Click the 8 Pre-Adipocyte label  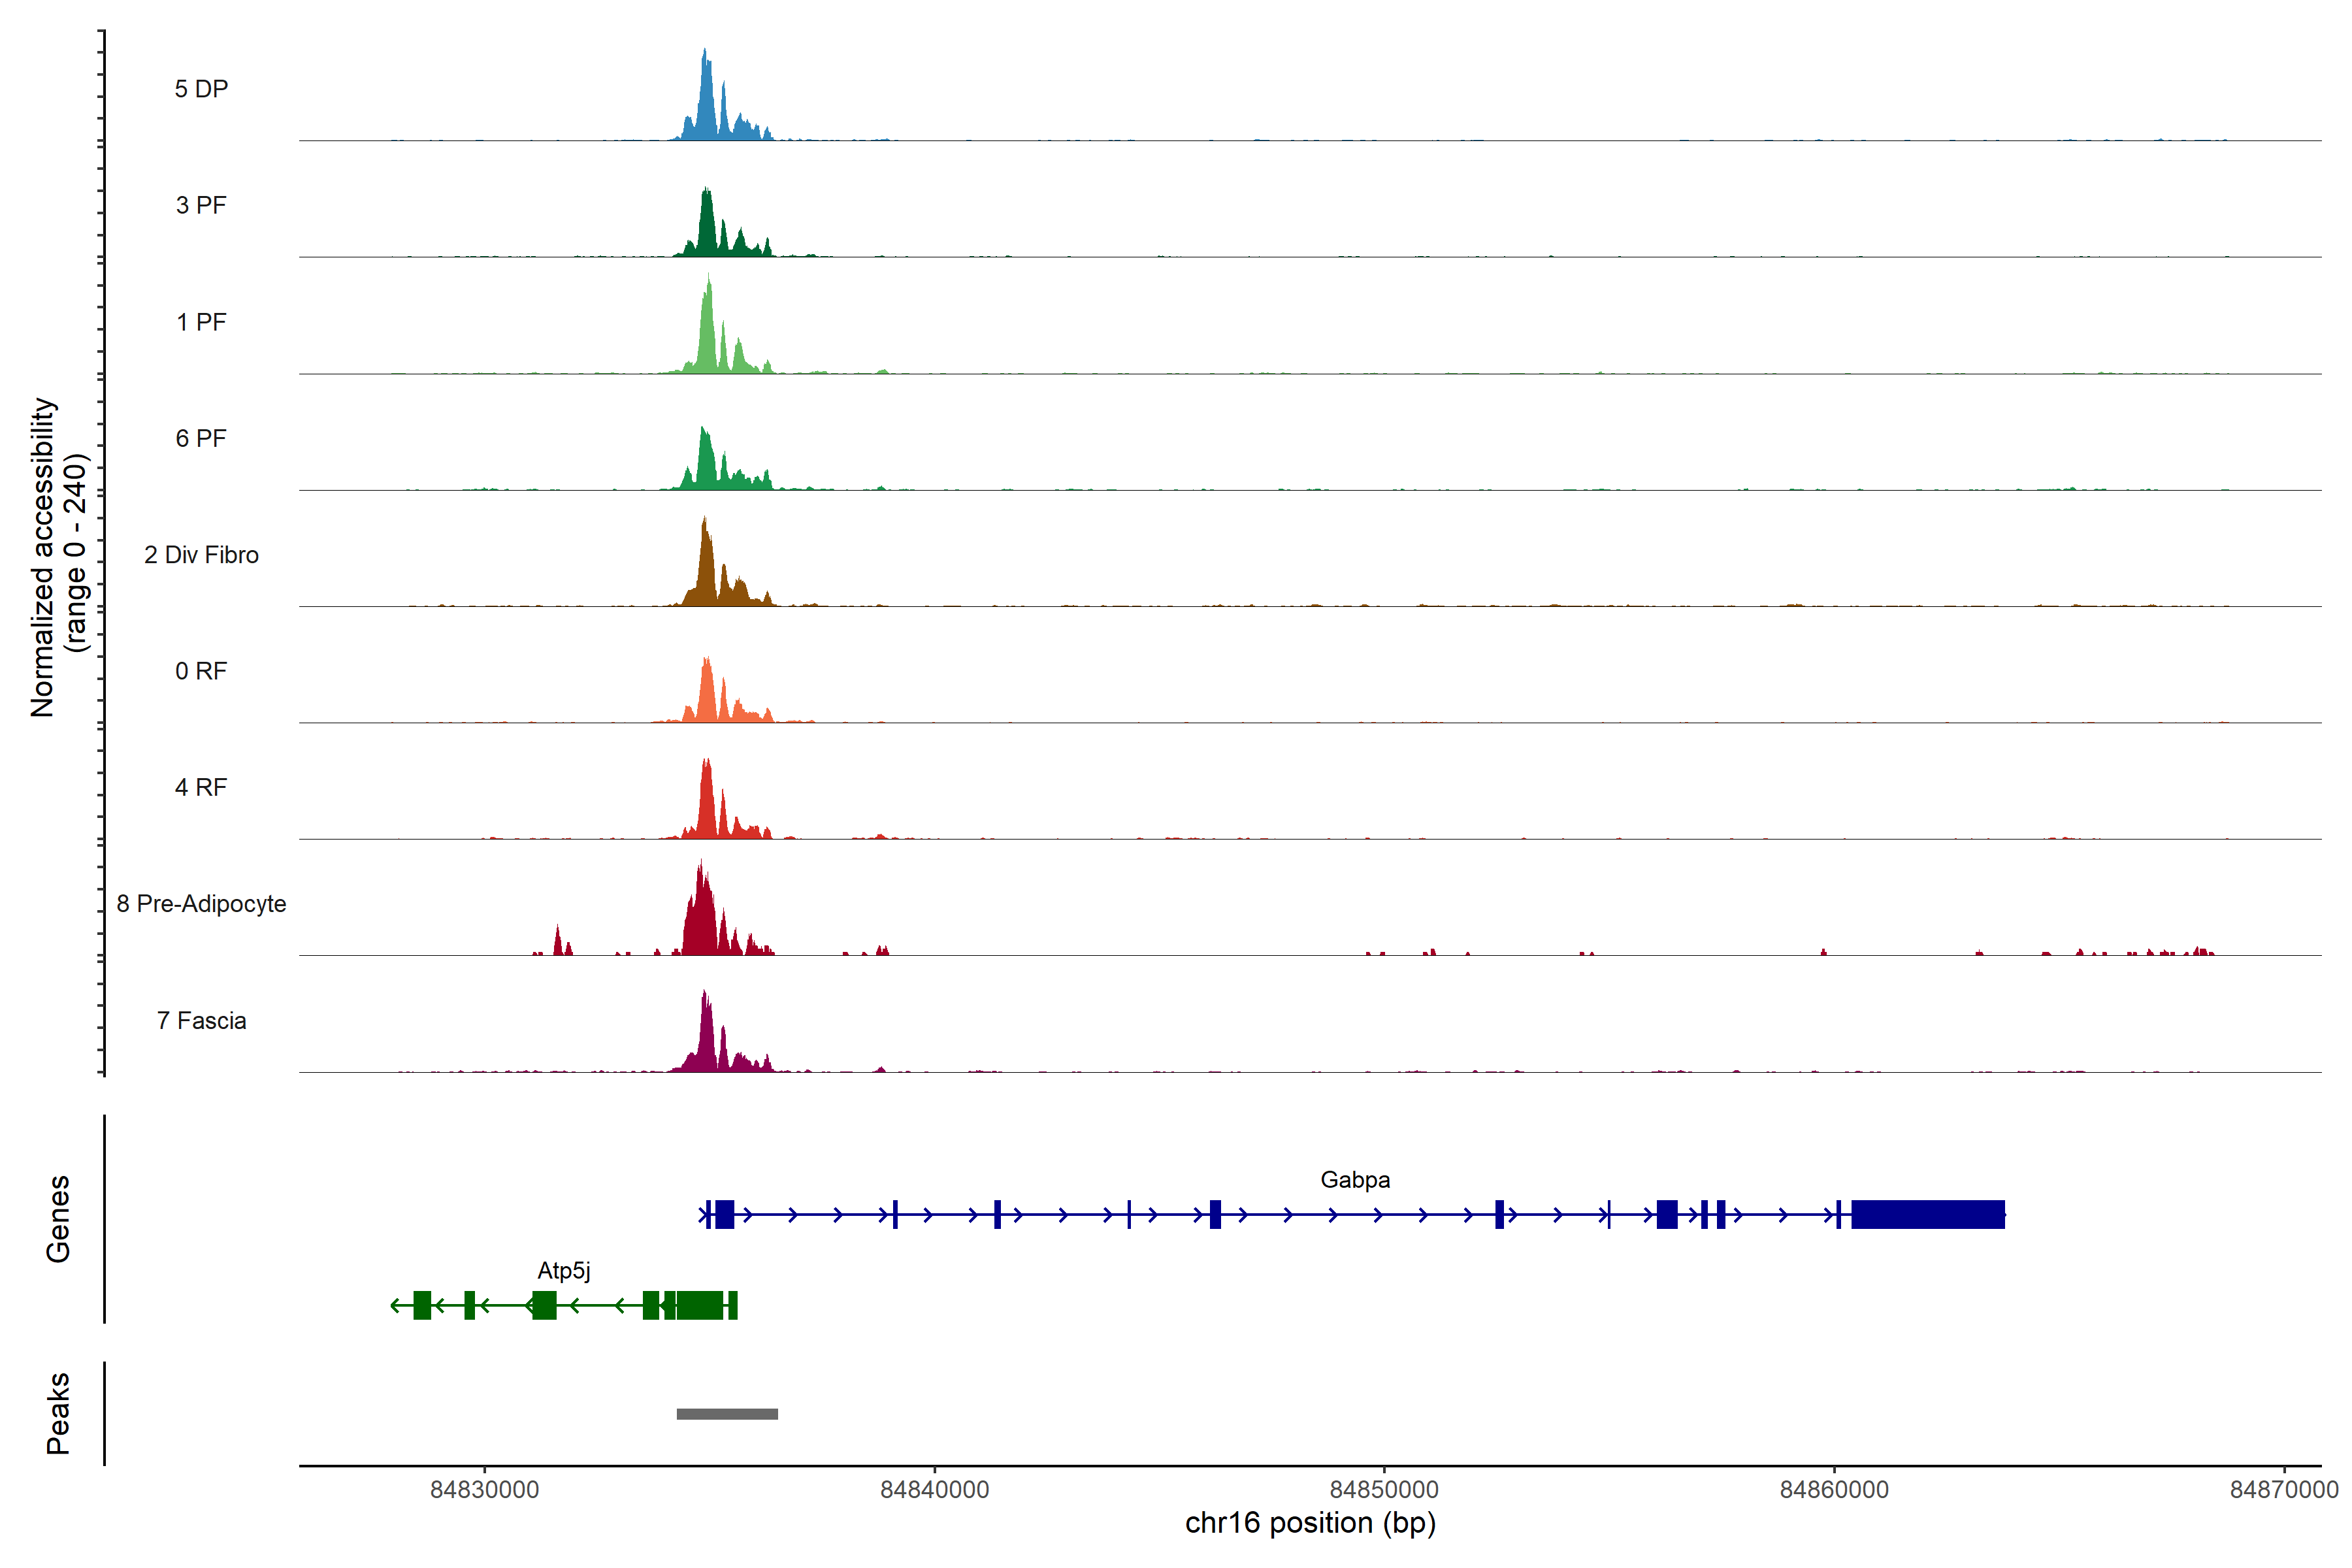[201, 904]
